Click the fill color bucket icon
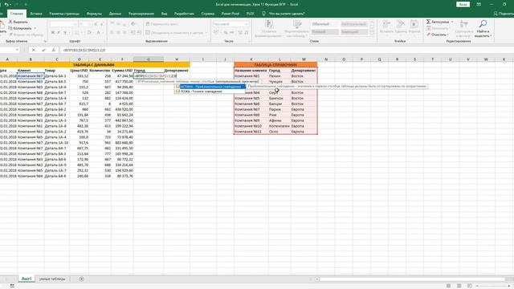This screenshot has height=289, width=514. click(89, 33)
